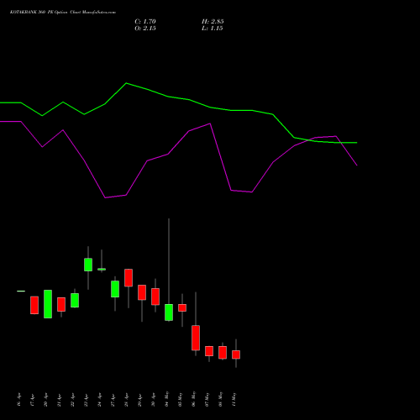Viewport: 420px width, 420px height.
Task: Click the red candle for 17 Apr
Action: click(x=34, y=305)
